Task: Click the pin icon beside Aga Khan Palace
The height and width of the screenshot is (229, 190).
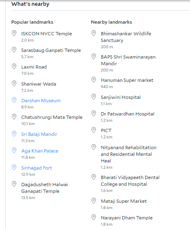Action: pos(14,150)
